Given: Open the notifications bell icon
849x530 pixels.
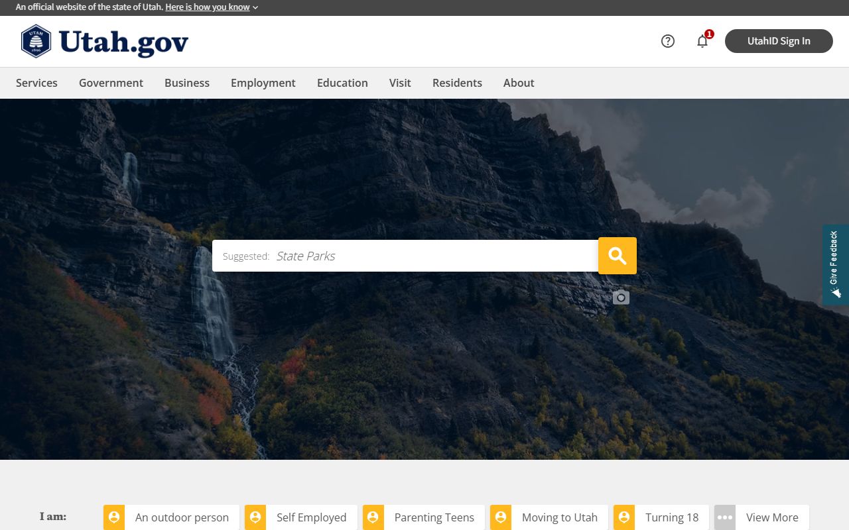Looking at the screenshot, I should (702, 41).
